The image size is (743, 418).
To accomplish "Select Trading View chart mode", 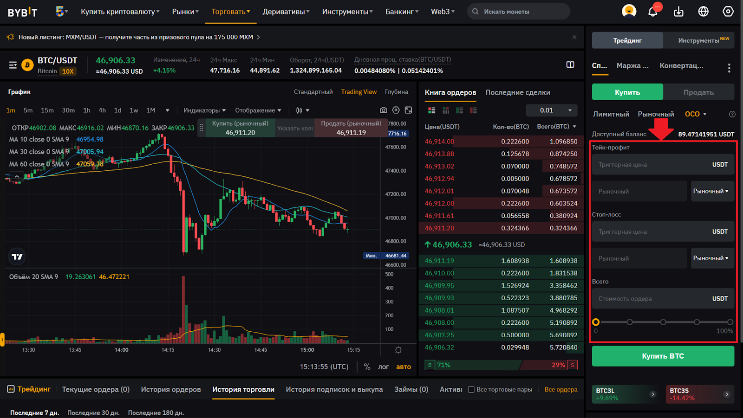I will (359, 92).
